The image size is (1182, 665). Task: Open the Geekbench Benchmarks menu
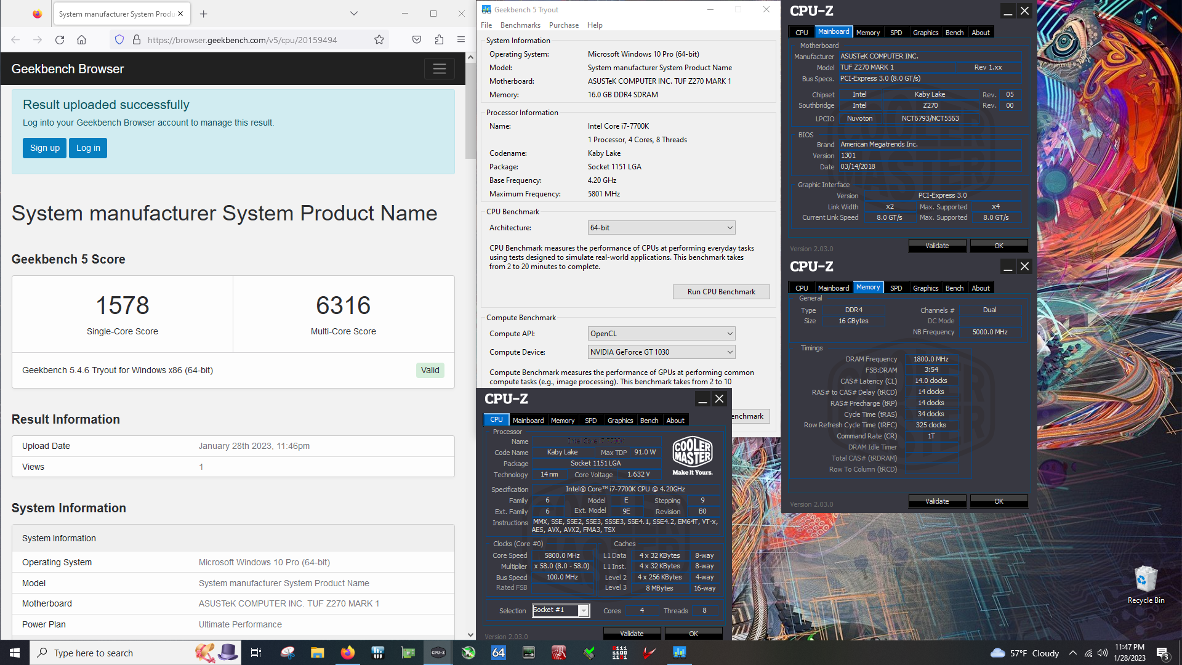(520, 25)
